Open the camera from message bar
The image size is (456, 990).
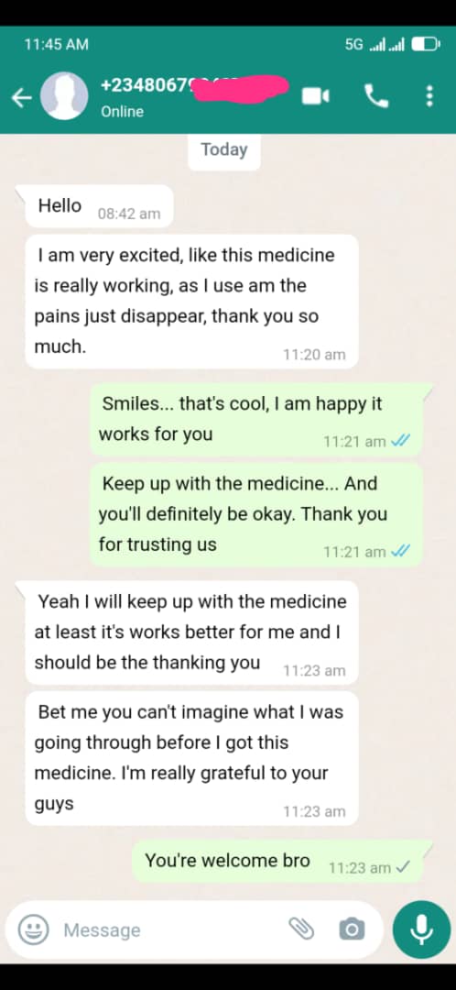pos(352,929)
